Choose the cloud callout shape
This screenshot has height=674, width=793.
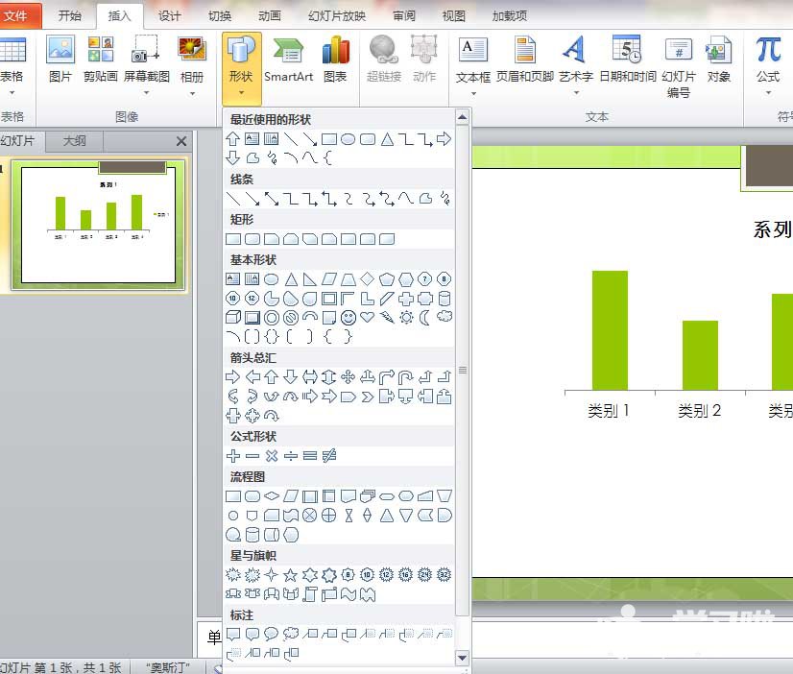click(x=291, y=634)
